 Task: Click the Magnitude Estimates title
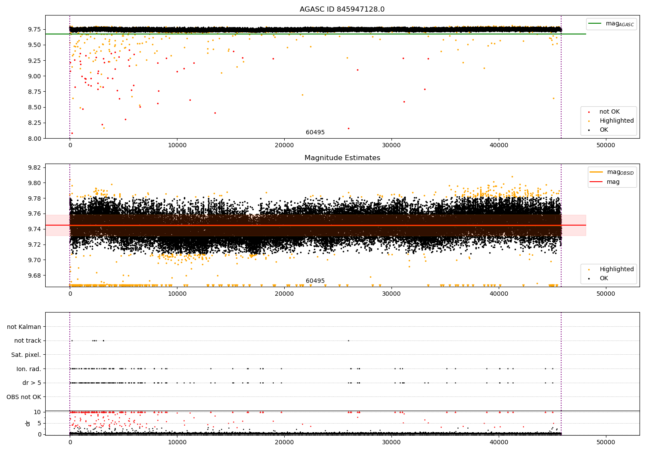[342, 158]
